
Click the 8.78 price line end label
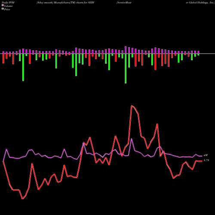point(206,160)
